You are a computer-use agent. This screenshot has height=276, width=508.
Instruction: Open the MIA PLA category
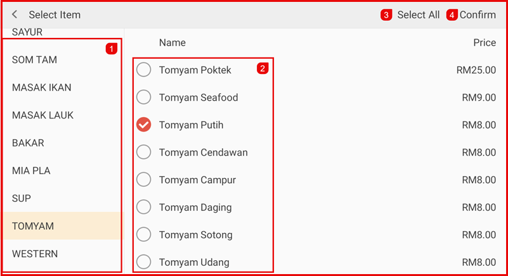[x=32, y=171]
